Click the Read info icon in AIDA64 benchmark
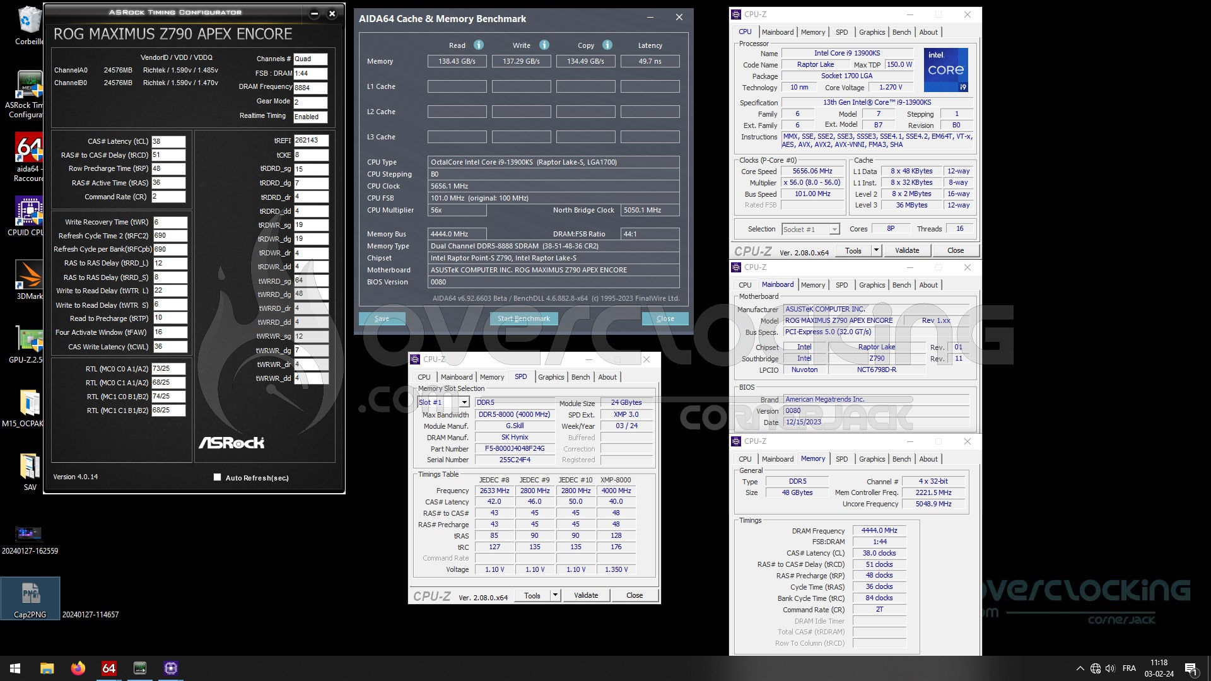This screenshot has width=1211, height=681. click(x=477, y=45)
